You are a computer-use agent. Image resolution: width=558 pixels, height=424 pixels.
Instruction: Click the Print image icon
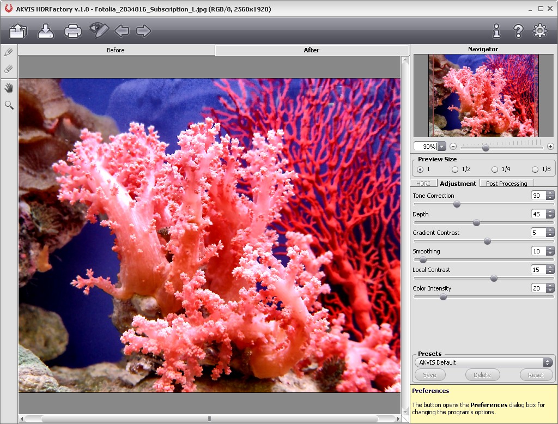pyautogui.click(x=73, y=31)
